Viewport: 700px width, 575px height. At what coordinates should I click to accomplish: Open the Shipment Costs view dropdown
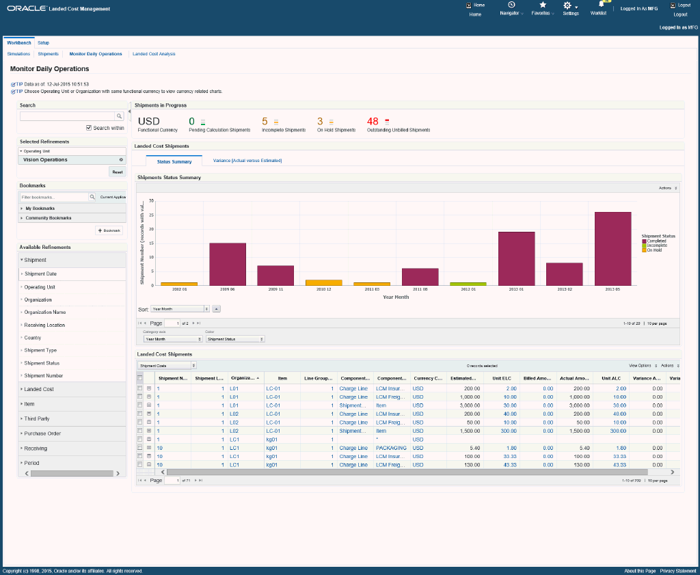click(x=167, y=366)
